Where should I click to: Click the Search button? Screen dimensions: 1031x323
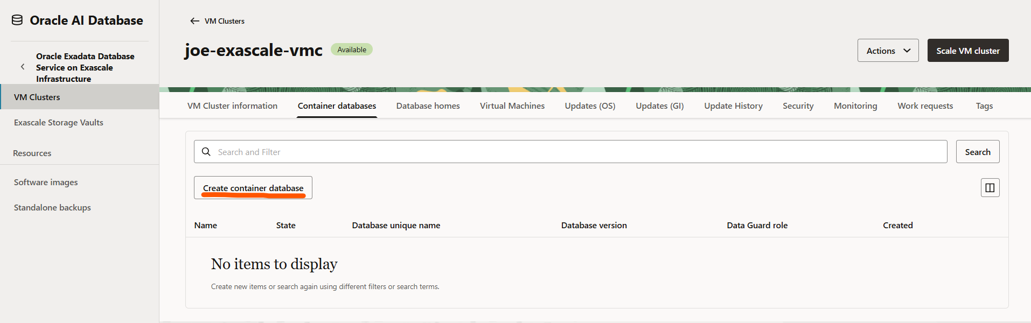click(978, 152)
